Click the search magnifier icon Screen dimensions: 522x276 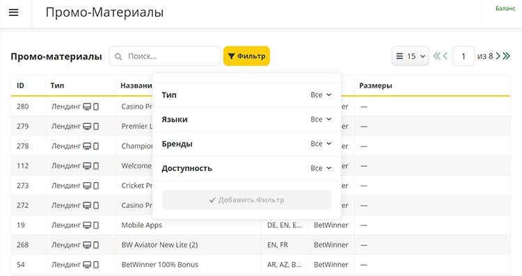[118, 56]
